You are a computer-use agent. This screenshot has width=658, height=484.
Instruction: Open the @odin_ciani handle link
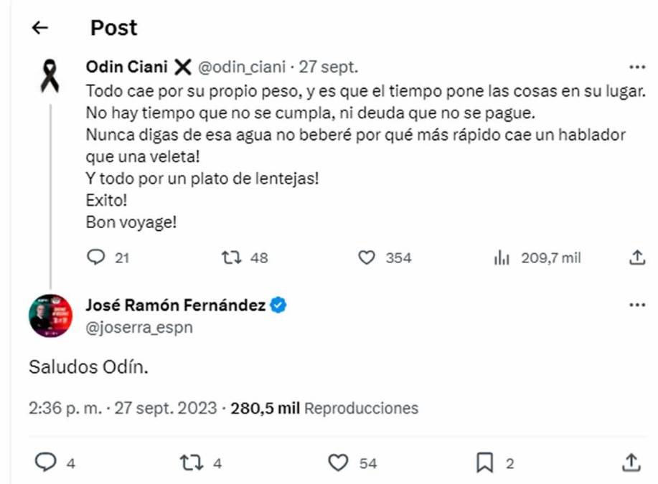(241, 67)
